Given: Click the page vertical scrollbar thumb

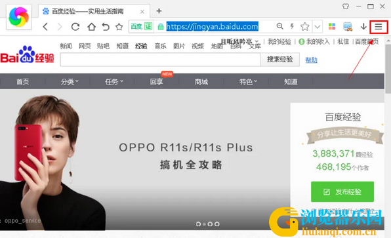Looking at the screenshot, I should pos(388,69).
